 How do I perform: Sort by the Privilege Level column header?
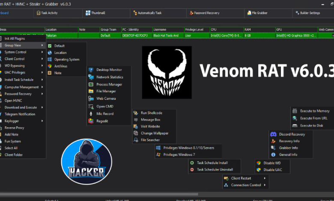[197, 30]
